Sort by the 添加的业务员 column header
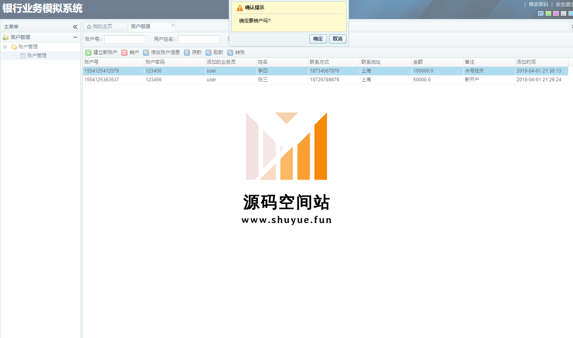 (231, 62)
